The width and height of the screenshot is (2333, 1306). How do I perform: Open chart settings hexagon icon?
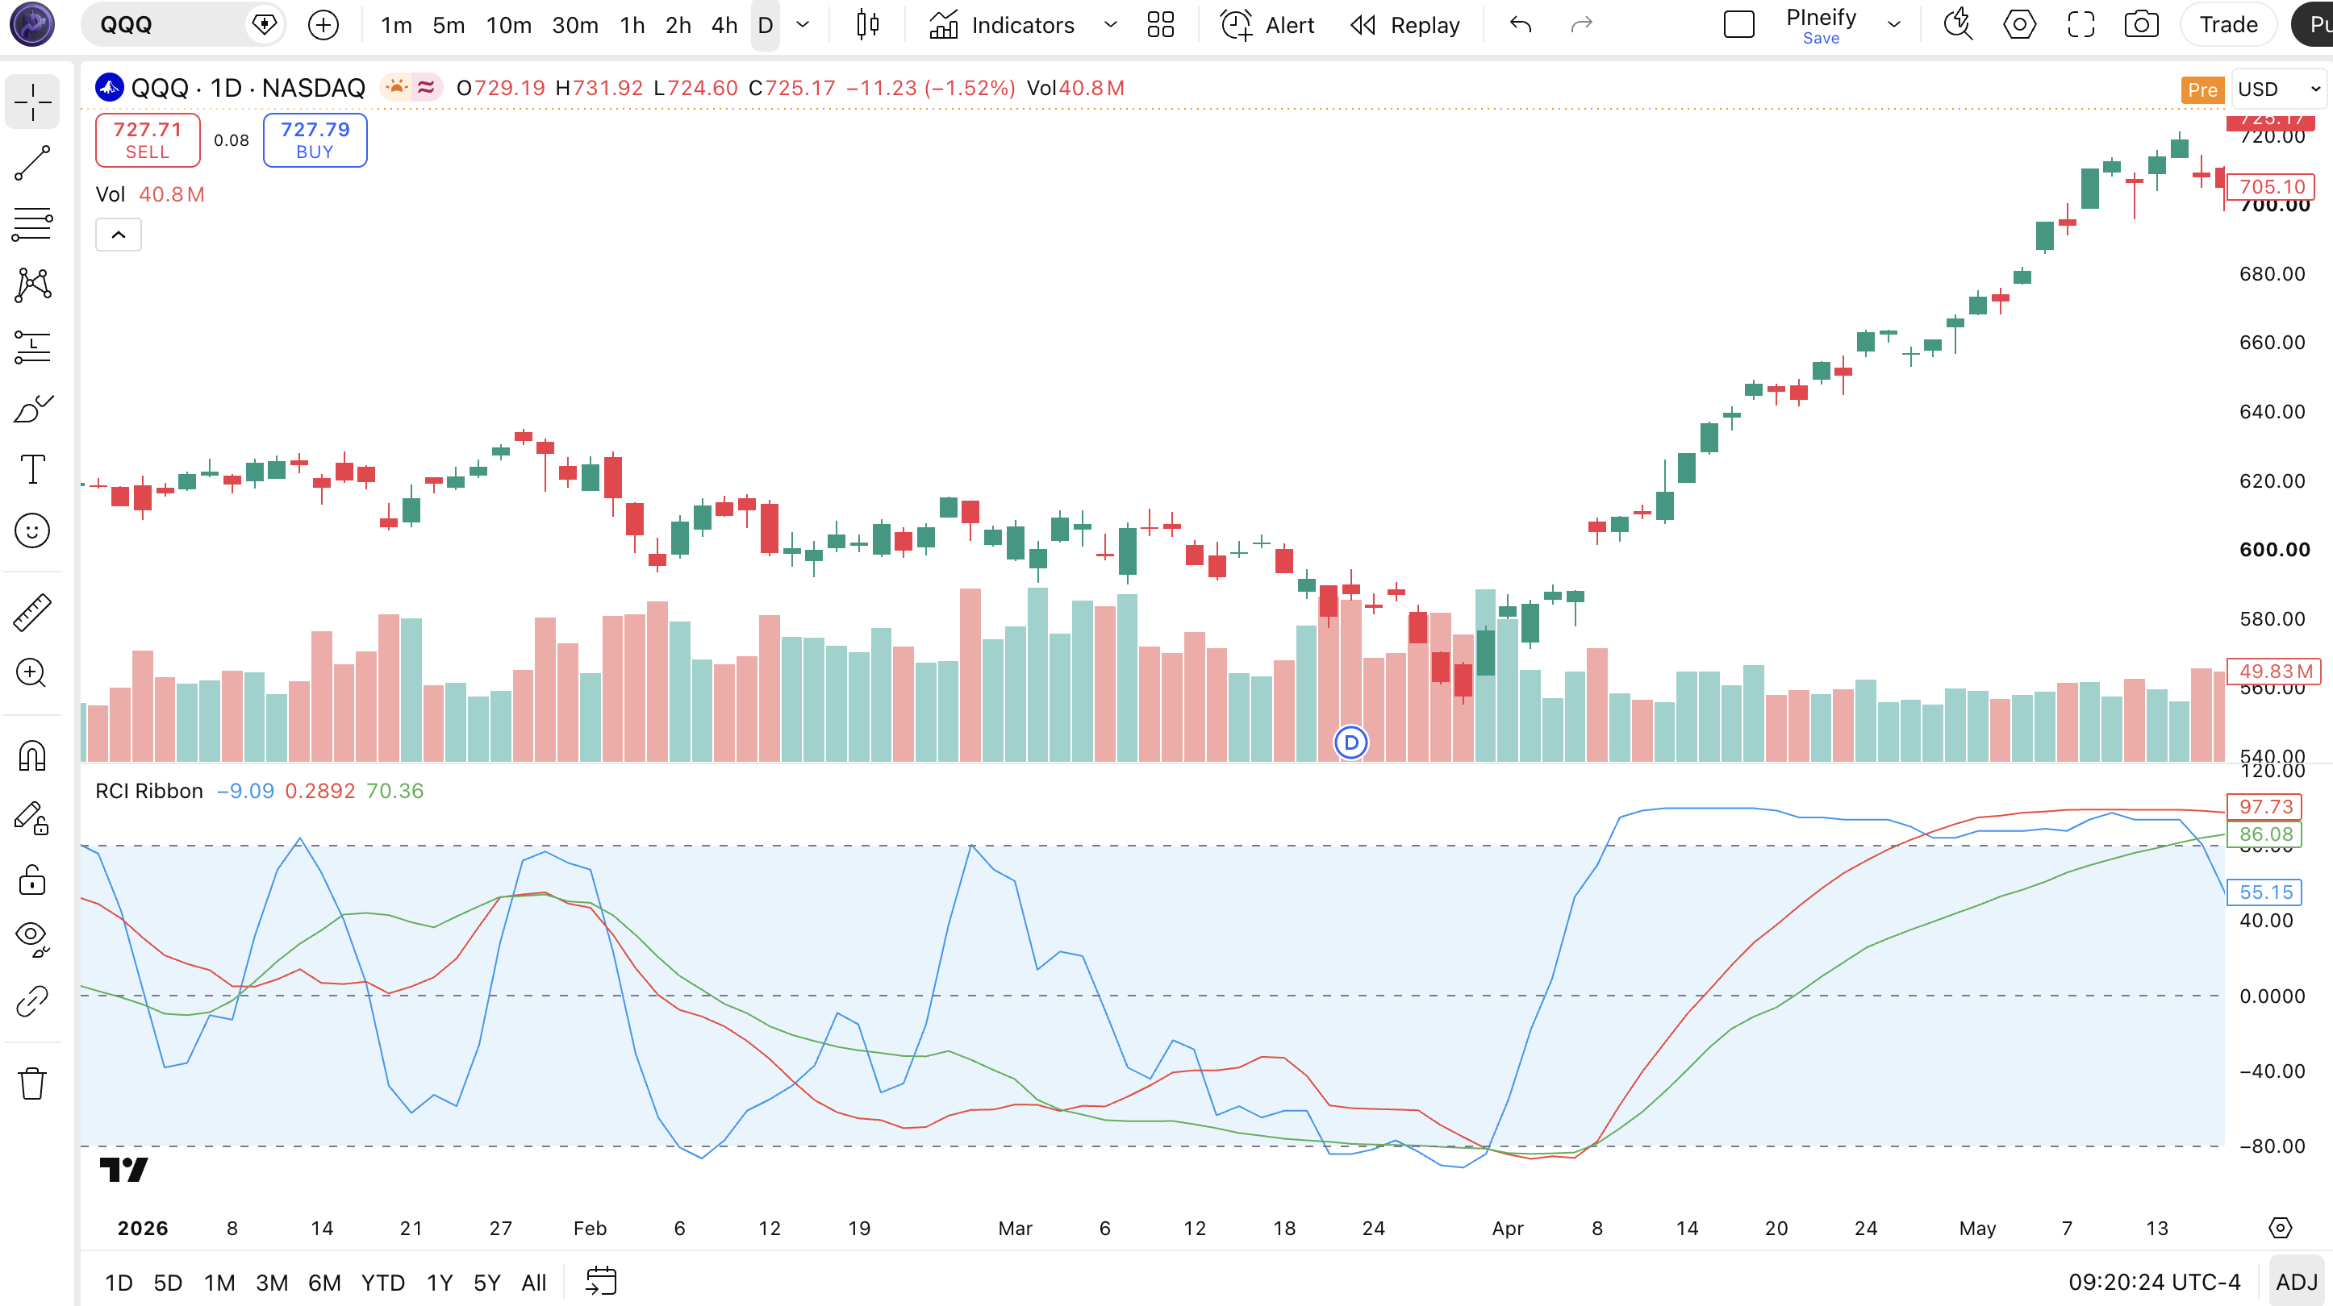click(x=2020, y=24)
